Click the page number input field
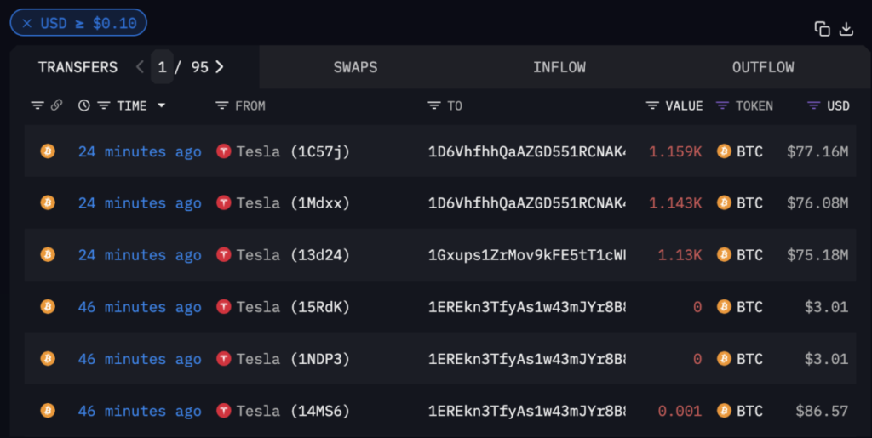872x438 pixels. [162, 67]
